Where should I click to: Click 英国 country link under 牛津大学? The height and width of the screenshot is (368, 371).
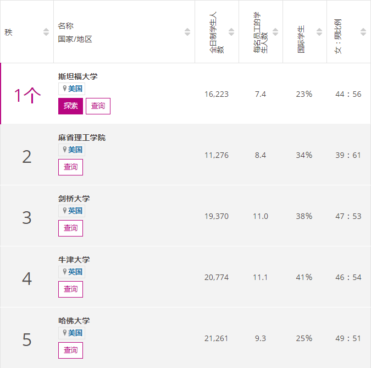pos(75,272)
